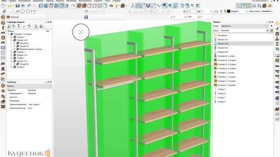Collapse the root Стеллаж Г, 3 отдела node
Viewport: 280px width, 157px height.
tap(8, 34)
